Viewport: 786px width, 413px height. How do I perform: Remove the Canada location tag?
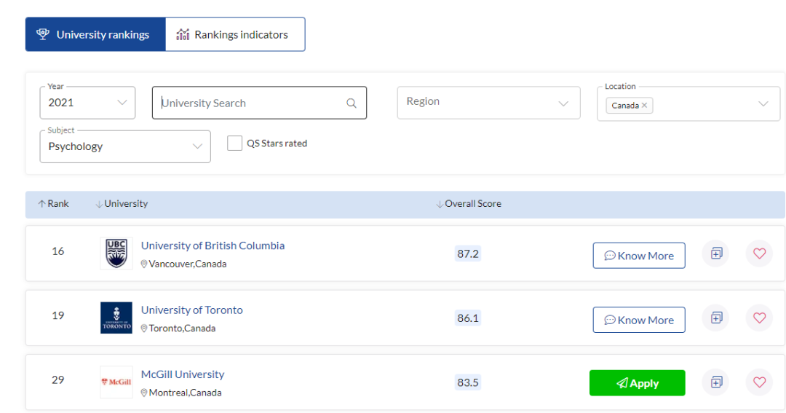click(644, 106)
